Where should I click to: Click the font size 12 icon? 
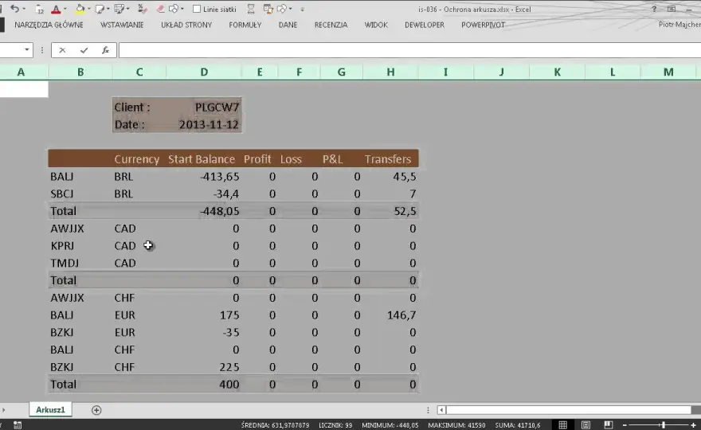tap(39, 9)
